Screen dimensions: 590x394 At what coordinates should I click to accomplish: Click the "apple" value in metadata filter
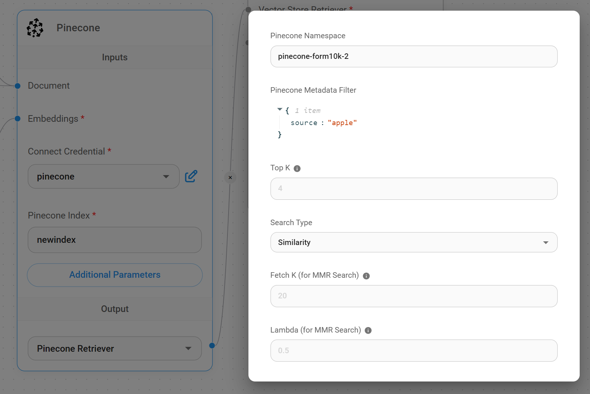[x=342, y=123]
